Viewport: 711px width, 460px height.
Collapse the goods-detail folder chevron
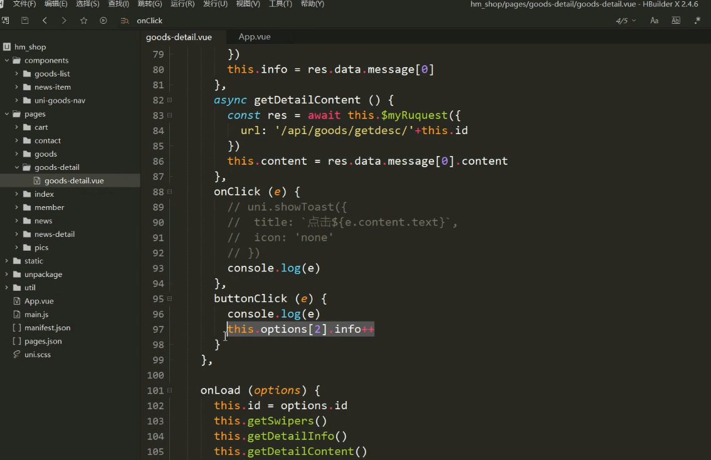click(17, 167)
